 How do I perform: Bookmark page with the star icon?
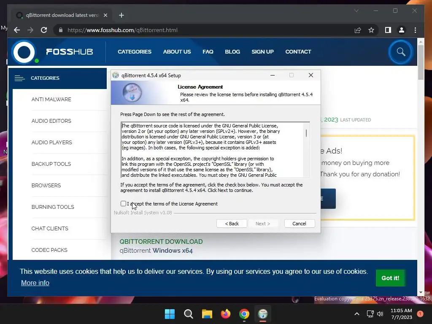[x=371, y=30]
